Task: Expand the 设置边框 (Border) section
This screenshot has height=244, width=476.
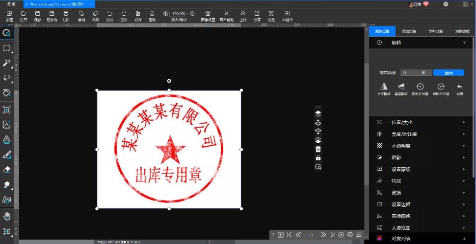Action: (464, 204)
